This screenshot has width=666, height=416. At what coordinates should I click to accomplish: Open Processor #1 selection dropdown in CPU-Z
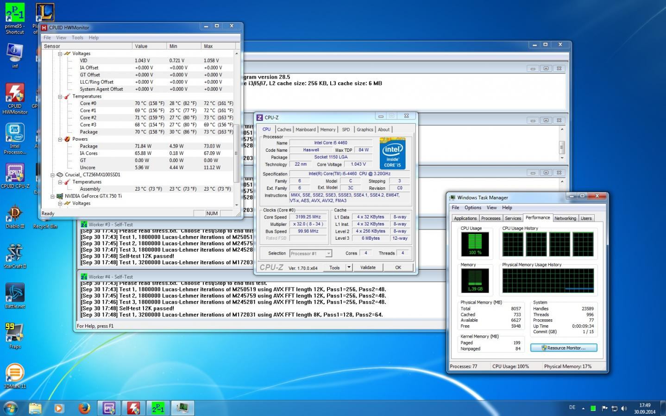tap(328, 254)
